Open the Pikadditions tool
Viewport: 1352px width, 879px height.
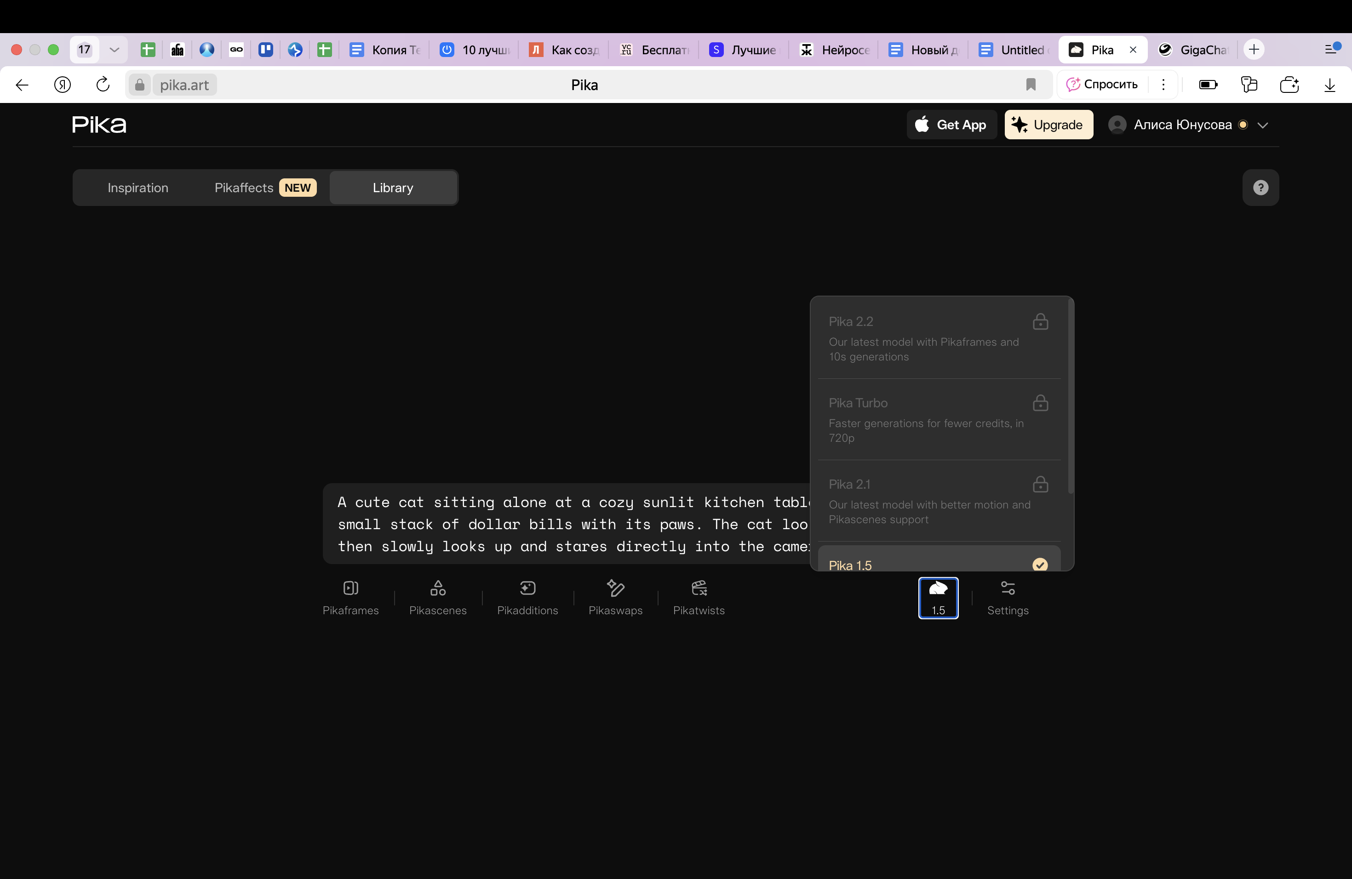click(x=527, y=597)
